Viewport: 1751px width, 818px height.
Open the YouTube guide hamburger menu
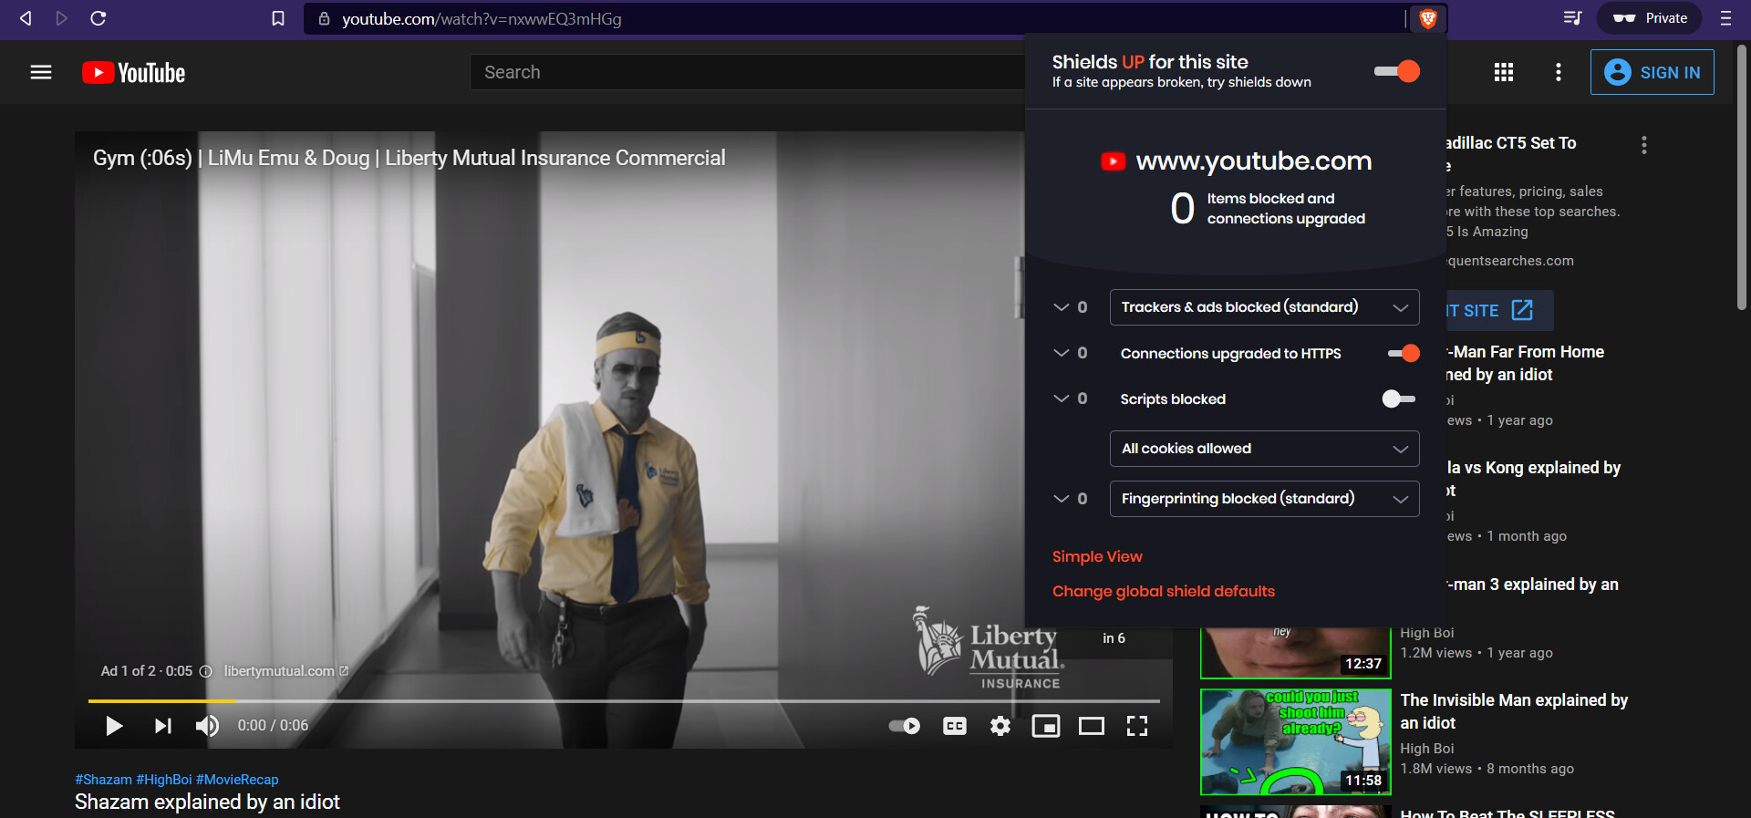pos(41,72)
